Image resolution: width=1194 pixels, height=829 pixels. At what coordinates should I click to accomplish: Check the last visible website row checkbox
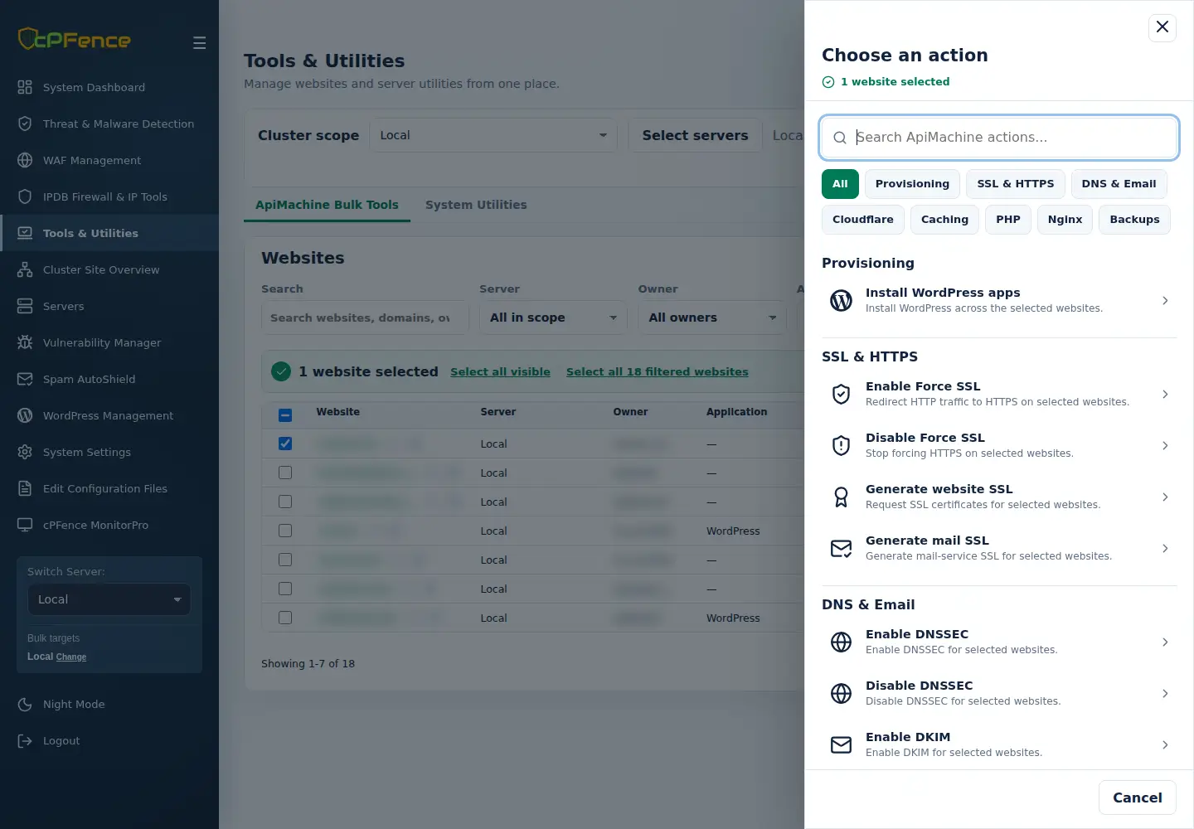click(285, 618)
